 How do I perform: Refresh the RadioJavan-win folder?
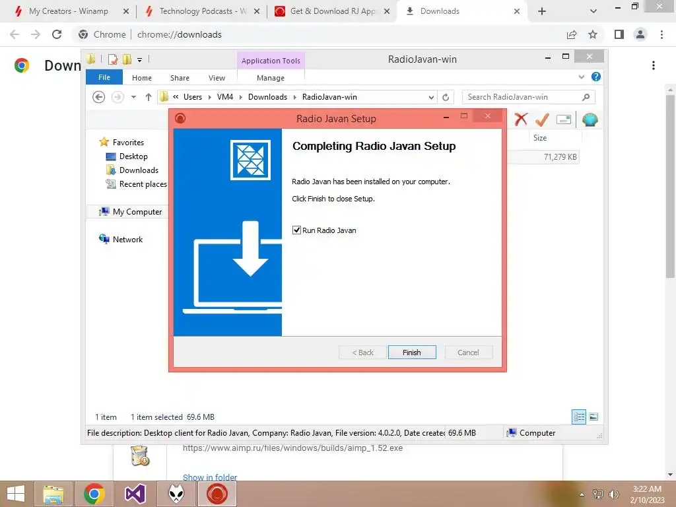[446, 98]
